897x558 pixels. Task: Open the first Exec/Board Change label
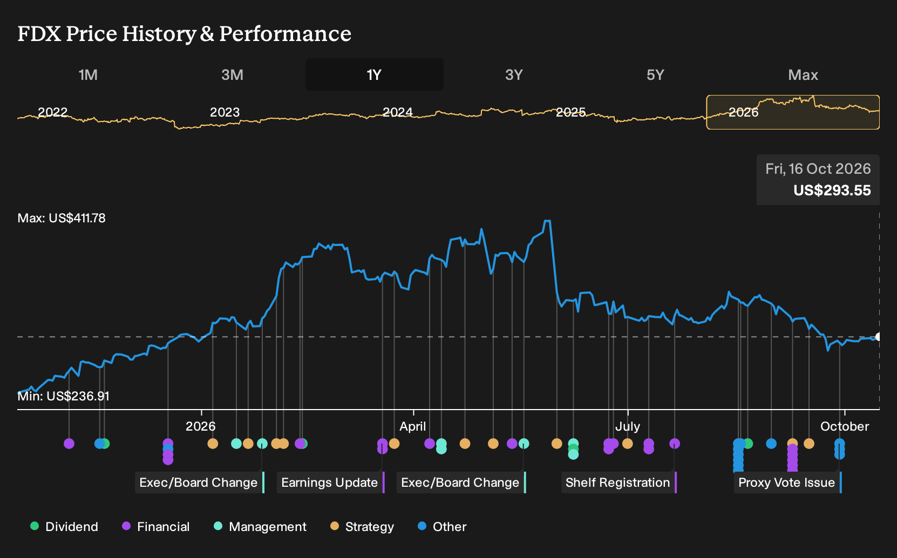pyautogui.click(x=200, y=482)
